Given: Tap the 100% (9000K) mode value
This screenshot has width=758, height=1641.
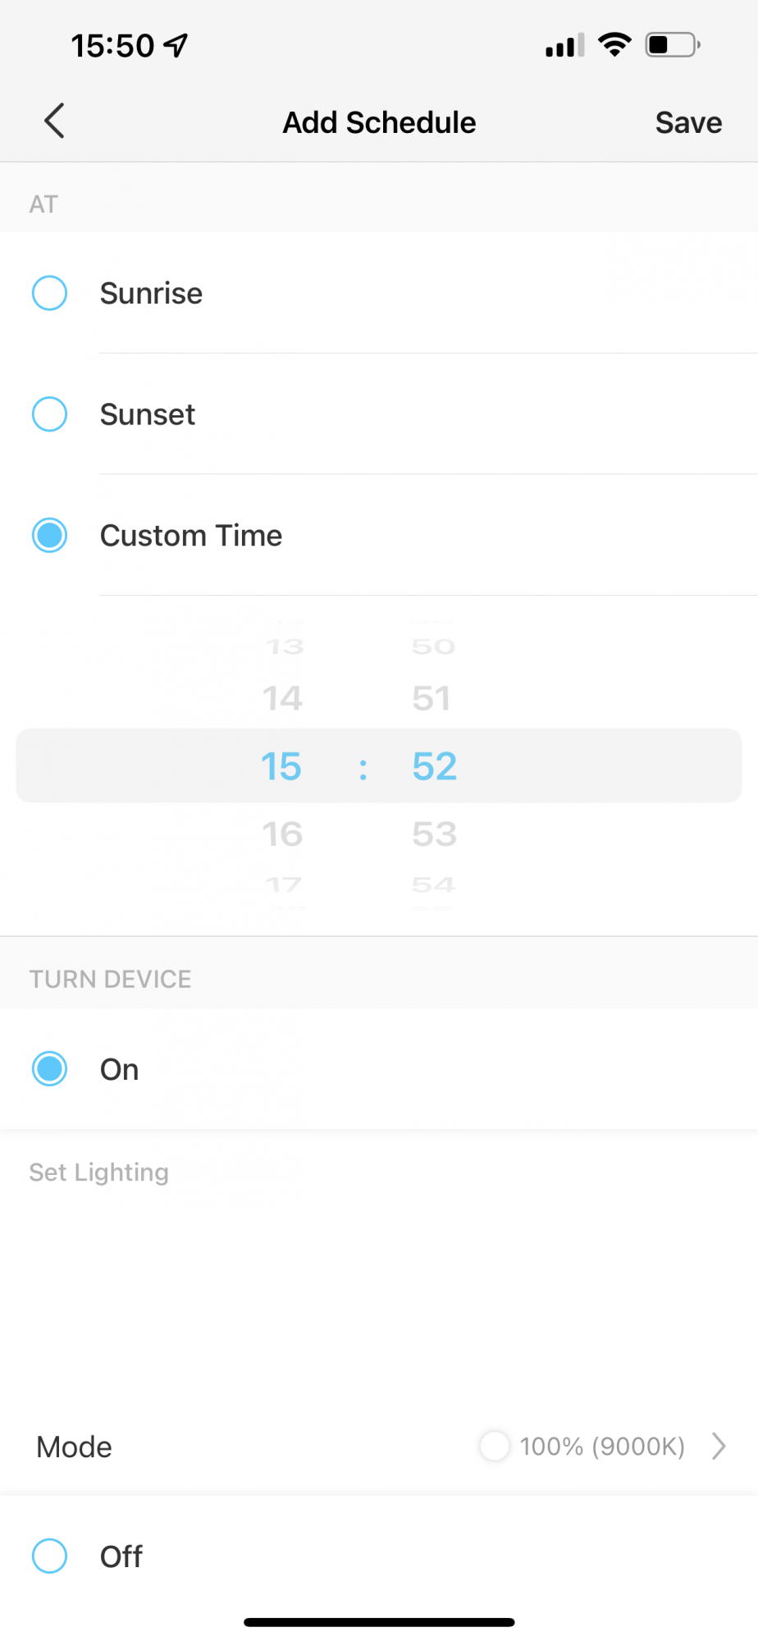Looking at the screenshot, I should coord(602,1446).
